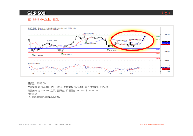Select the red headline mentioning 3543.00
Image resolution: width=193 pixels, height=136 pixels.
[x=44, y=20]
